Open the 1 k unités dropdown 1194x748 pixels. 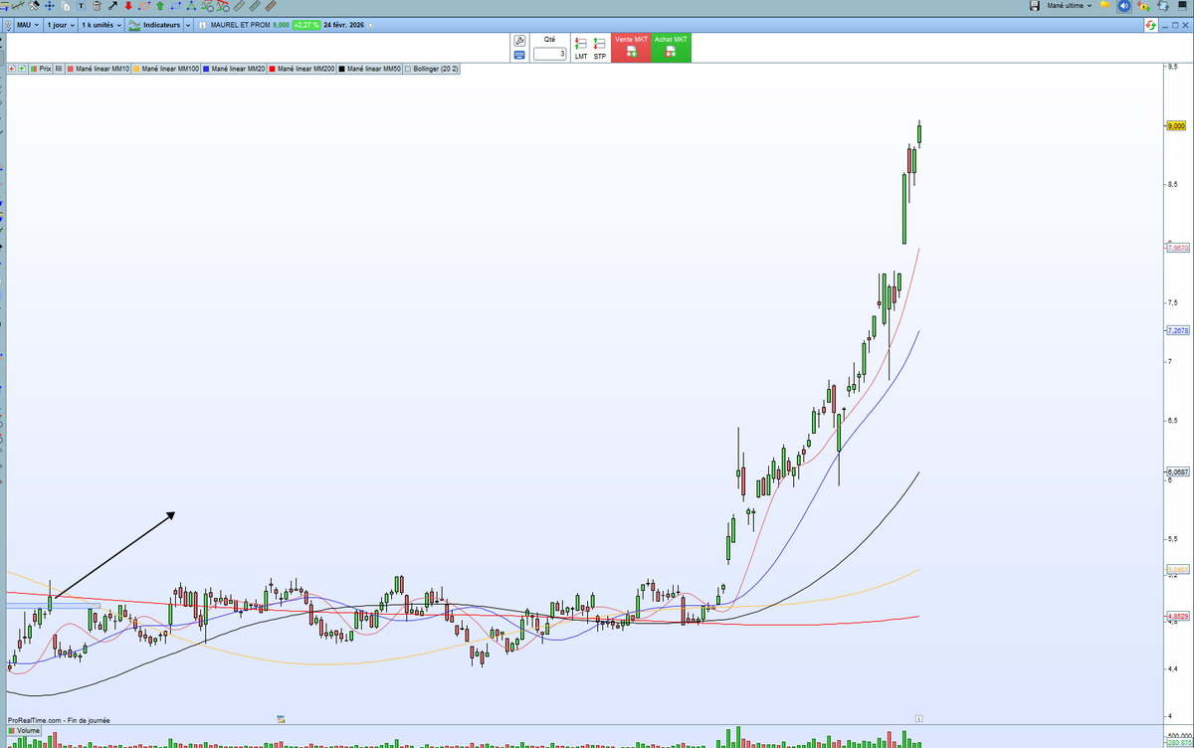tap(100, 25)
